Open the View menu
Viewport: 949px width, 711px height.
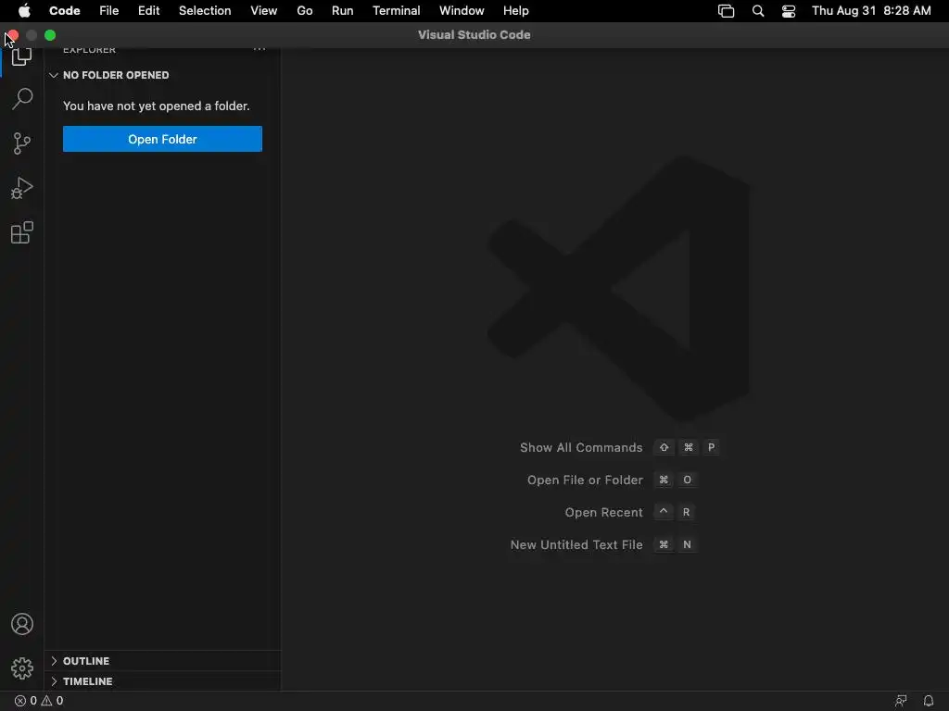[264, 11]
